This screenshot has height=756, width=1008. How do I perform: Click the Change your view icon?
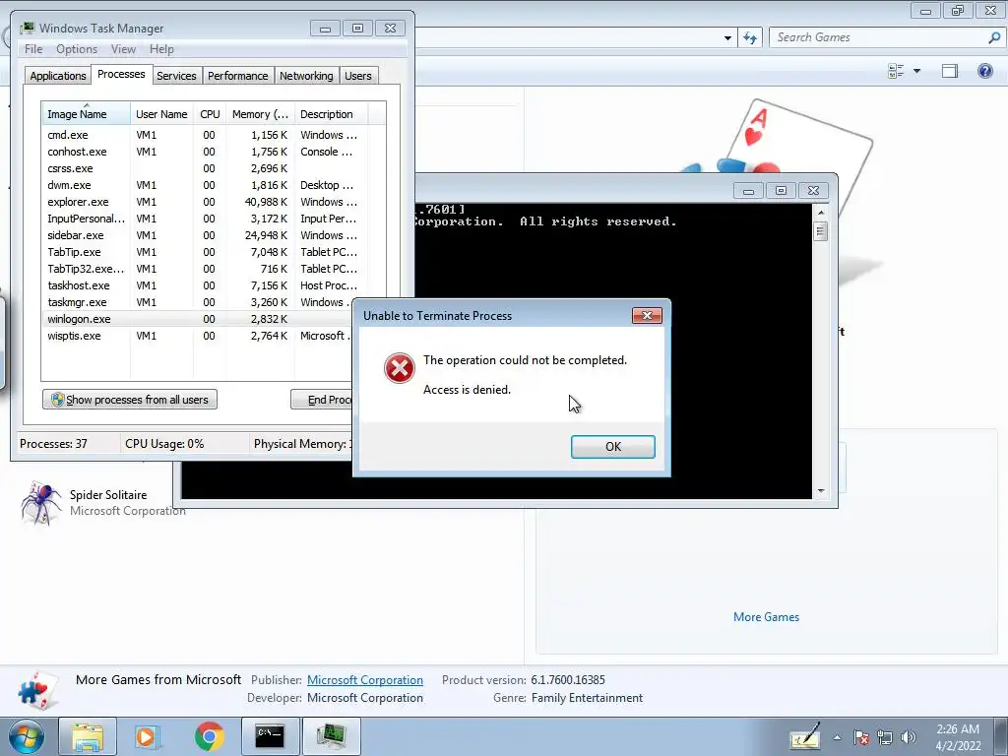[x=896, y=71]
